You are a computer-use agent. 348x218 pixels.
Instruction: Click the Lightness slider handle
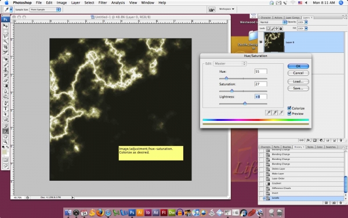(x=245, y=103)
